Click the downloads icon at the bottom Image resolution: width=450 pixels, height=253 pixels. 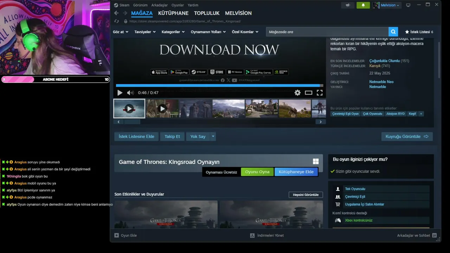click(252, 235)
